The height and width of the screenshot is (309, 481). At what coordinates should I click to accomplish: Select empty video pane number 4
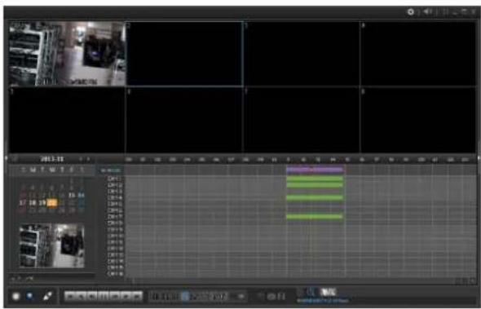[419, 53]
